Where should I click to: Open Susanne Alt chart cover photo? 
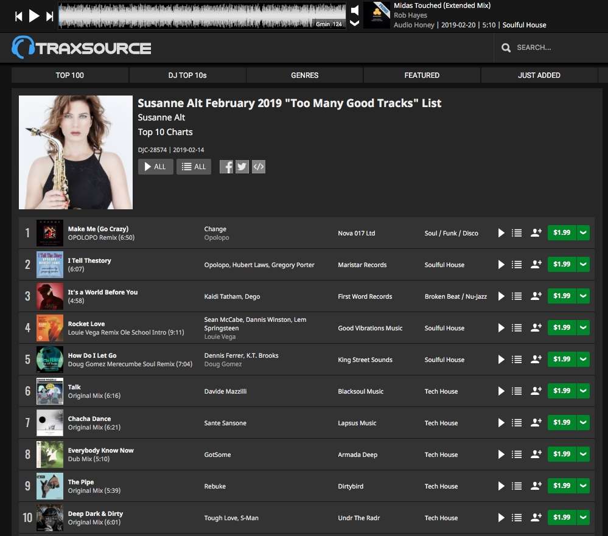point(75,152)
